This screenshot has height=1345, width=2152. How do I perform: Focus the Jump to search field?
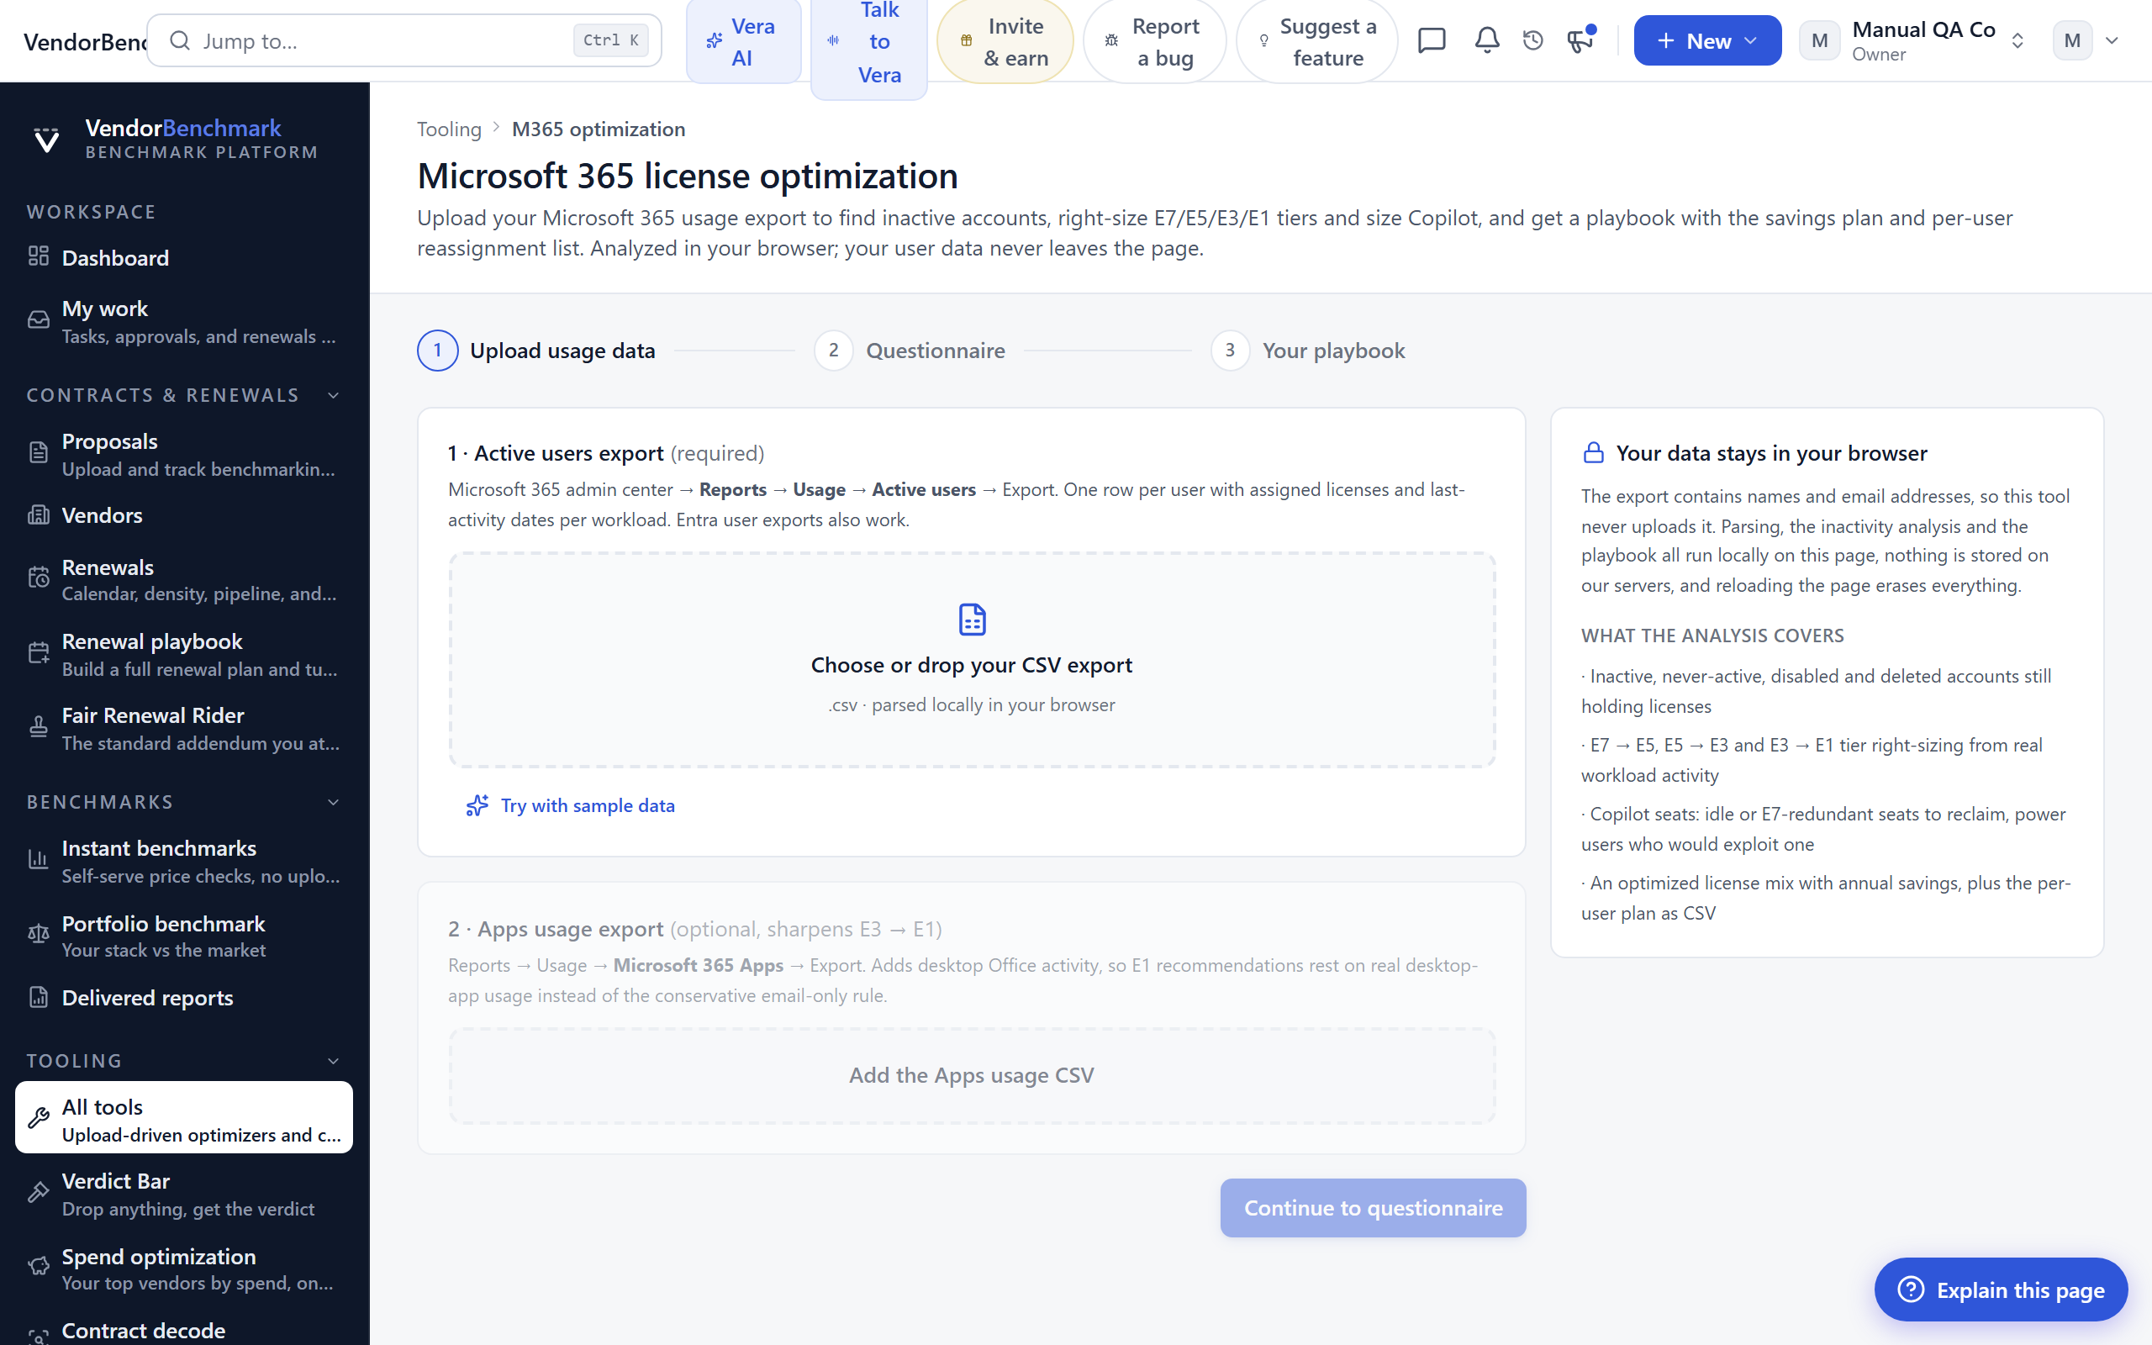[404, 41]
